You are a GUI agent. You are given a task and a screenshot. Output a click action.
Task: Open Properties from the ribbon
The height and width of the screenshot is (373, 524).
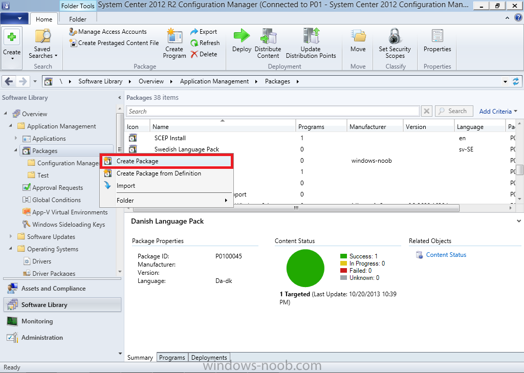tap(437, 40)
